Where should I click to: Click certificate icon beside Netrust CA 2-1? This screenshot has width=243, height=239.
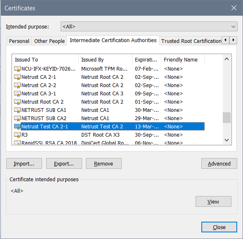pos(17,77)
